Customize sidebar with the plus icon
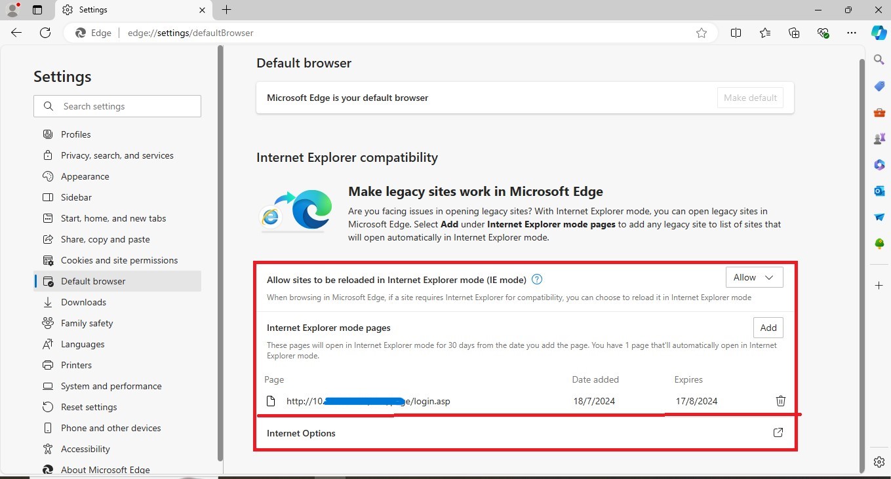This screenshot has width=891, height=479. point(879,286)
